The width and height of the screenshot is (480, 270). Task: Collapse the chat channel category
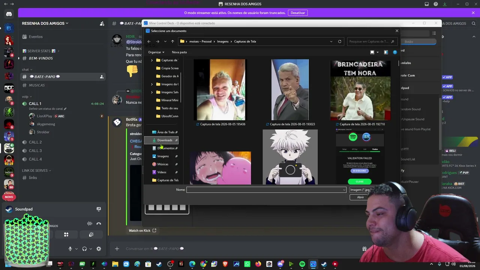[x=27, y=69]
